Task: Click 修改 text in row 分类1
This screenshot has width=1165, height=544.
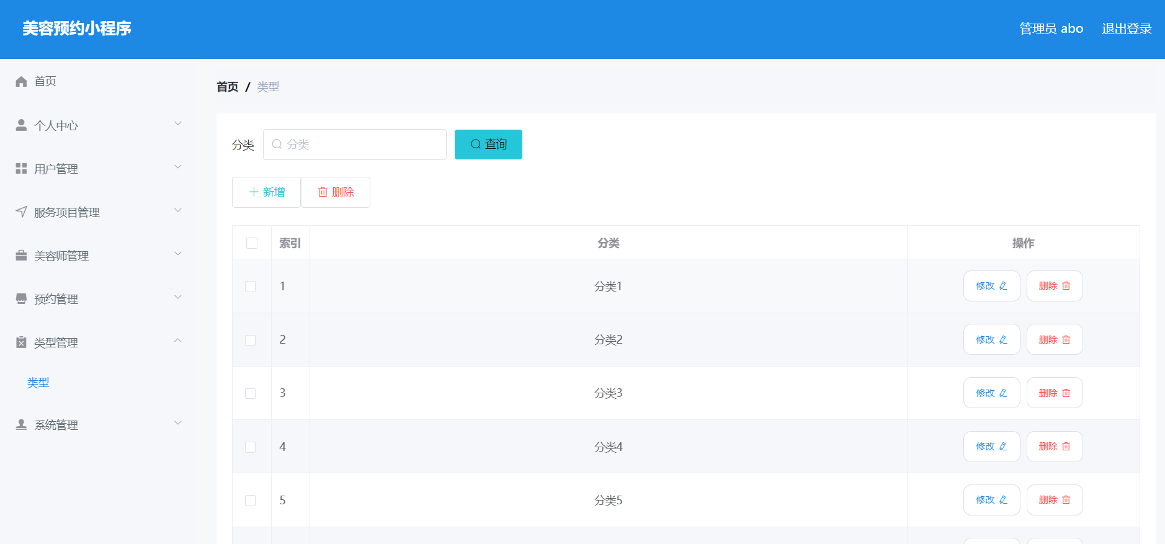Action: [x=985, y=286]
